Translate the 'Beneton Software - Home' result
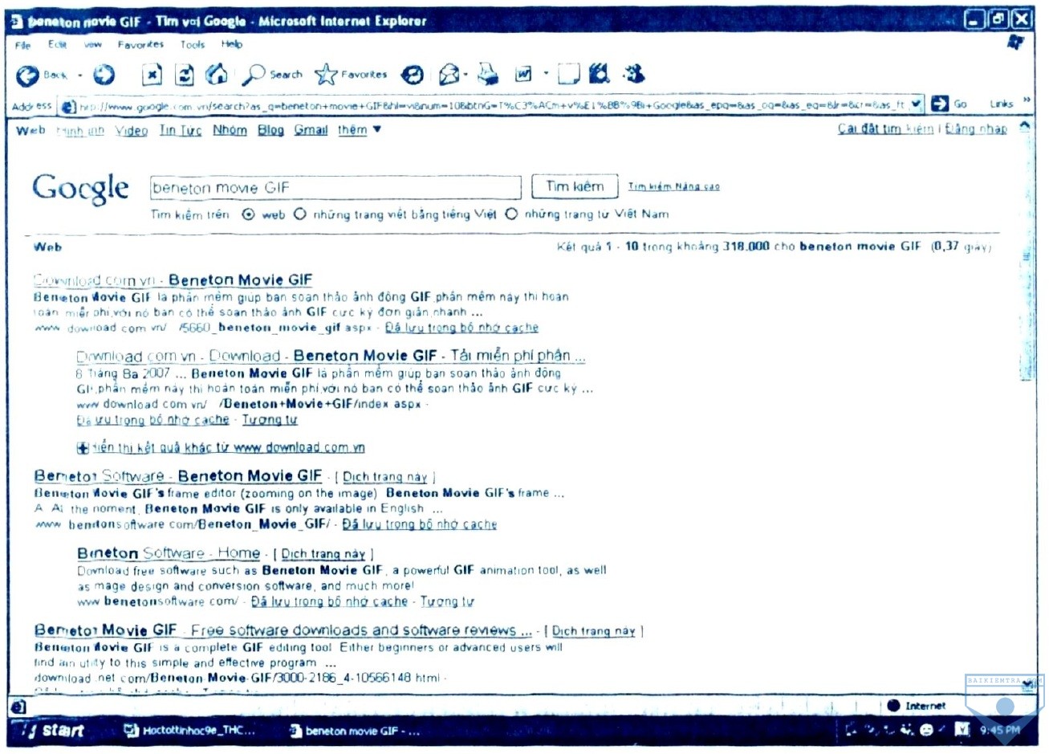Viewport: 1049px width, 754px height. (x=323, y=554)
